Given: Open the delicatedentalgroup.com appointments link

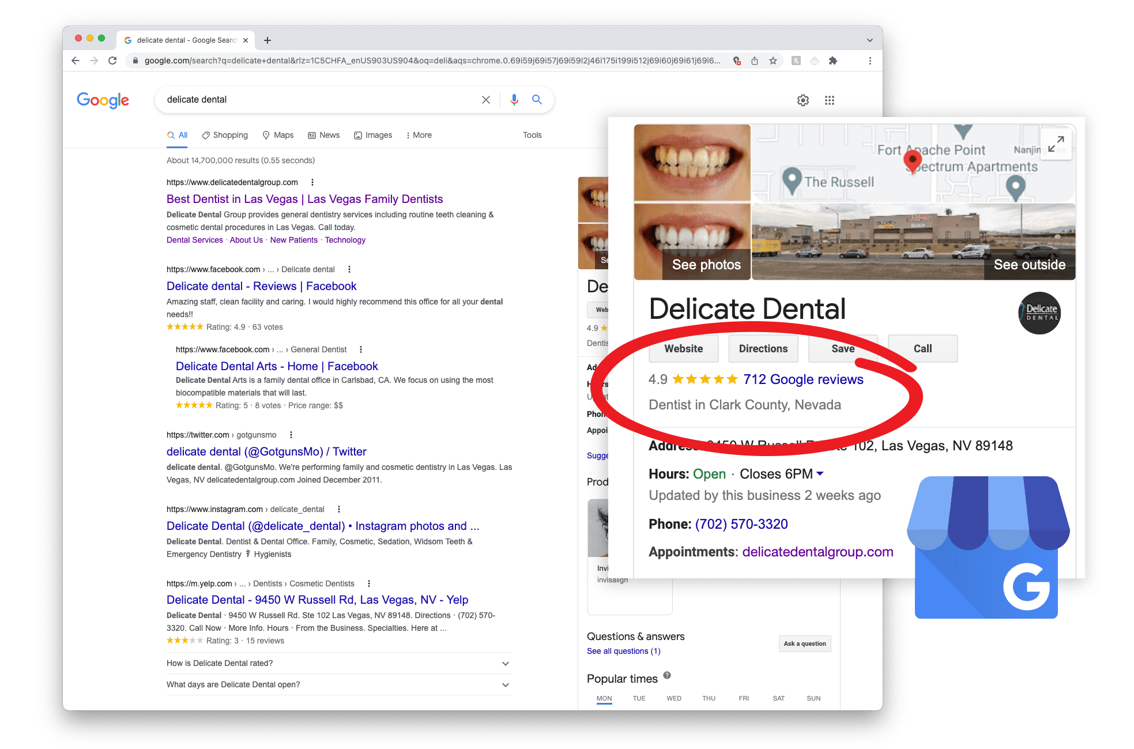Looking at the screenshot, I should click(x=817, y=552).
